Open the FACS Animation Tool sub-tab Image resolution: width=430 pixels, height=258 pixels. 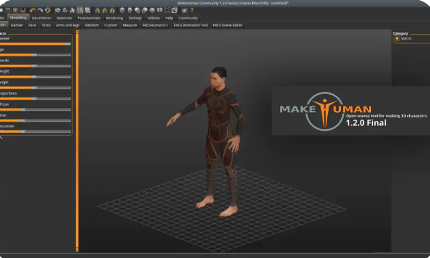pos(190,25)
